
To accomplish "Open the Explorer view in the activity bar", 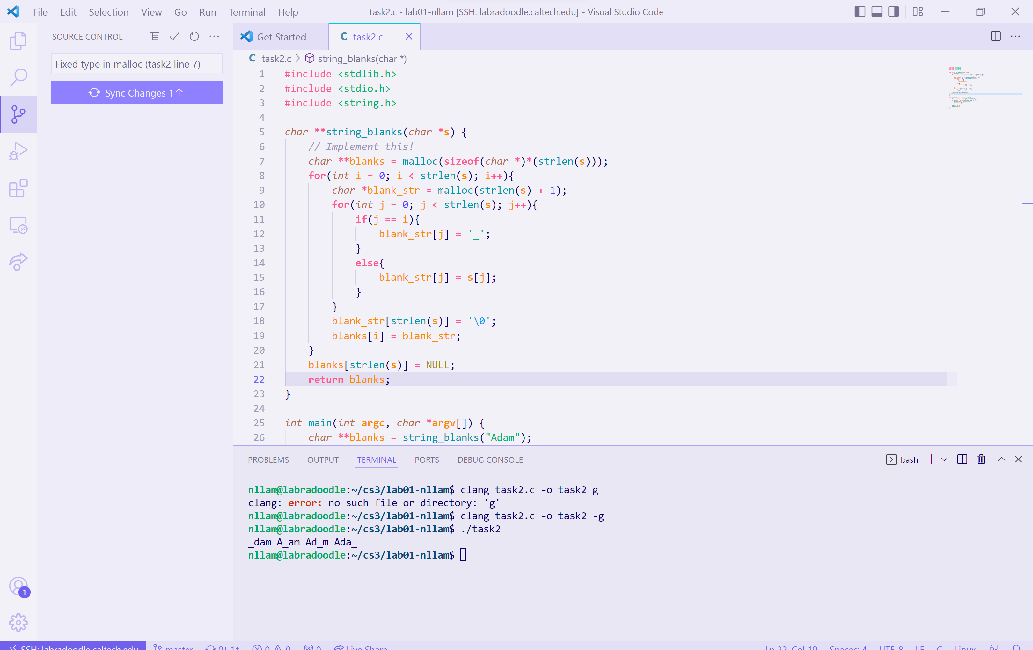I will (18, 41).
